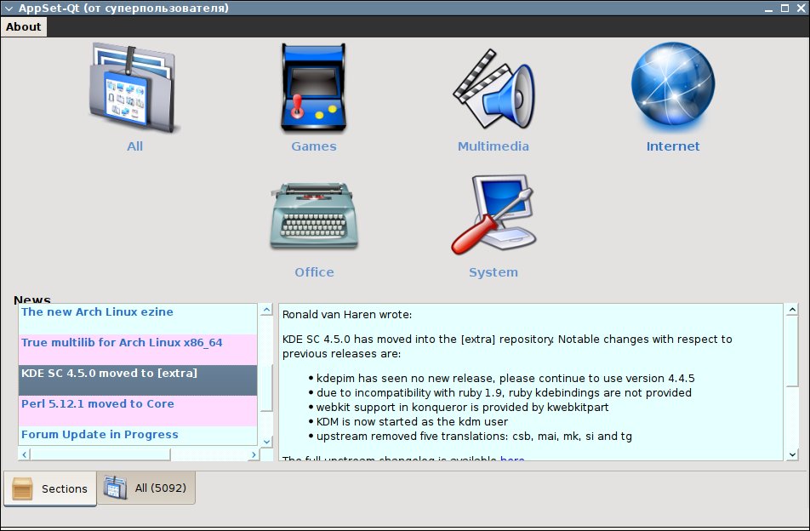Click the kdepim version 4.4.5 bullet line
Image resolution: width=810 pixels, height=531 pixels.
(x=505, y=378)
